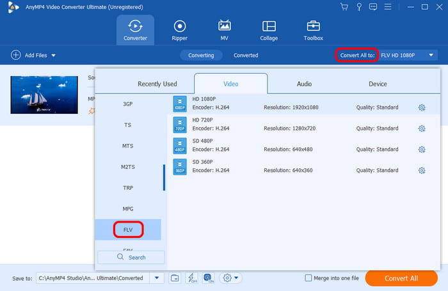This screenshot has height=291, width=448.
Task: Click the Resolution: 640x360 text
Action: tap(288, 170)
